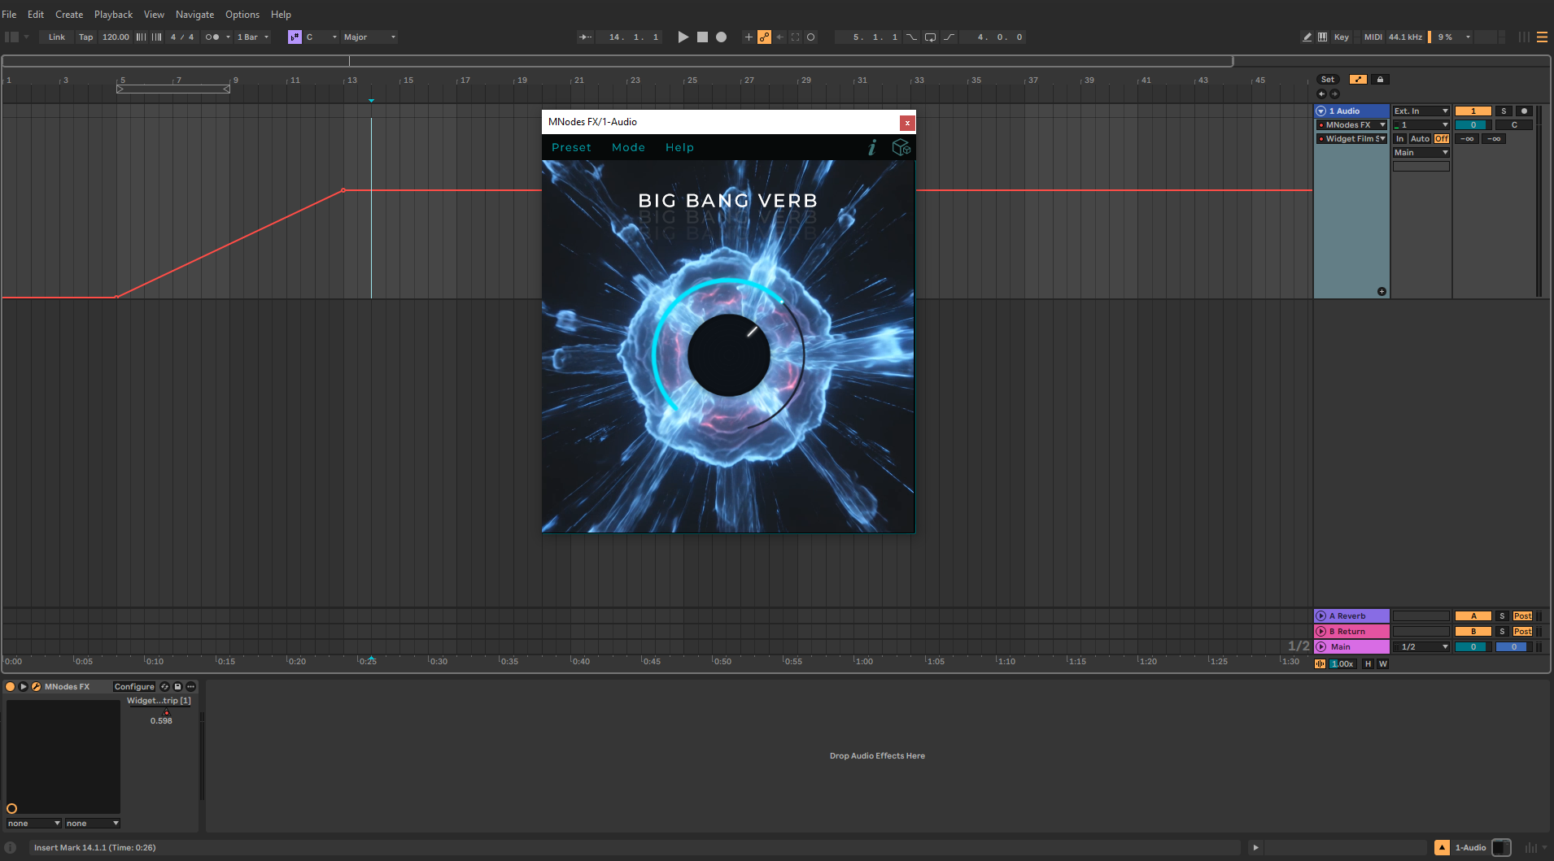Solo the 1 Audio track
1554x861 pixels.
point(1504,111)
